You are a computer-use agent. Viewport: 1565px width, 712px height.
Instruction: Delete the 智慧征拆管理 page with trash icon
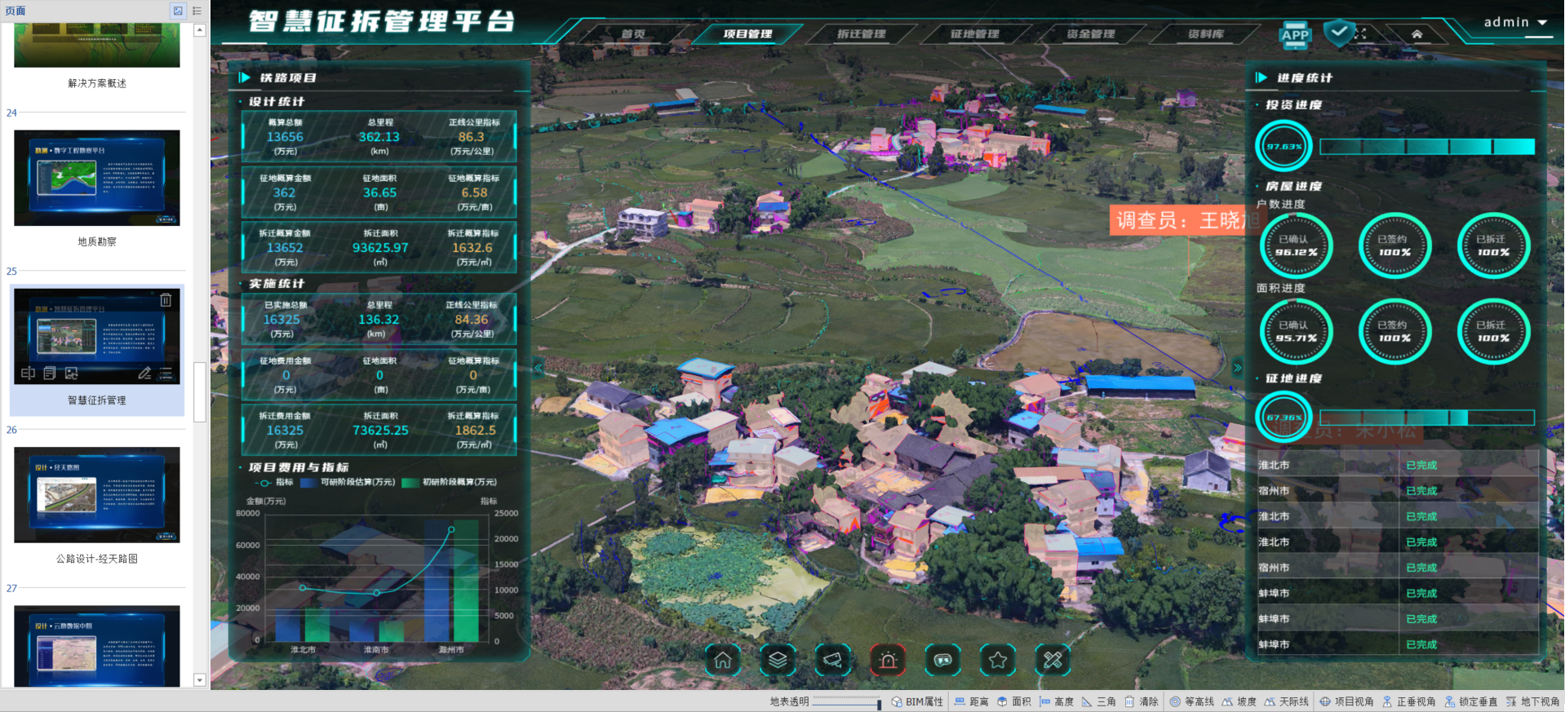point(166,299)
